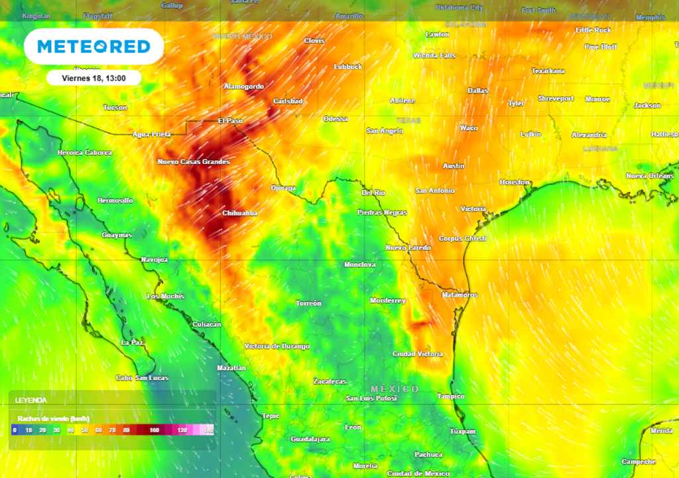This screenshot has height=478, width=679.
Task: Click the Viernes 18, 13:00 date label
Action: 93,78
